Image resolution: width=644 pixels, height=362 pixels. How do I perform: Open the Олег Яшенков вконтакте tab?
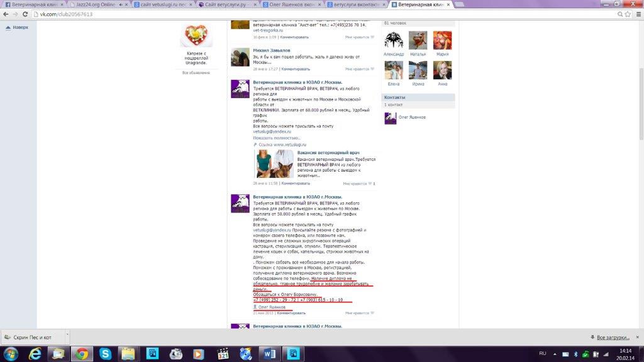coord(291,4)
